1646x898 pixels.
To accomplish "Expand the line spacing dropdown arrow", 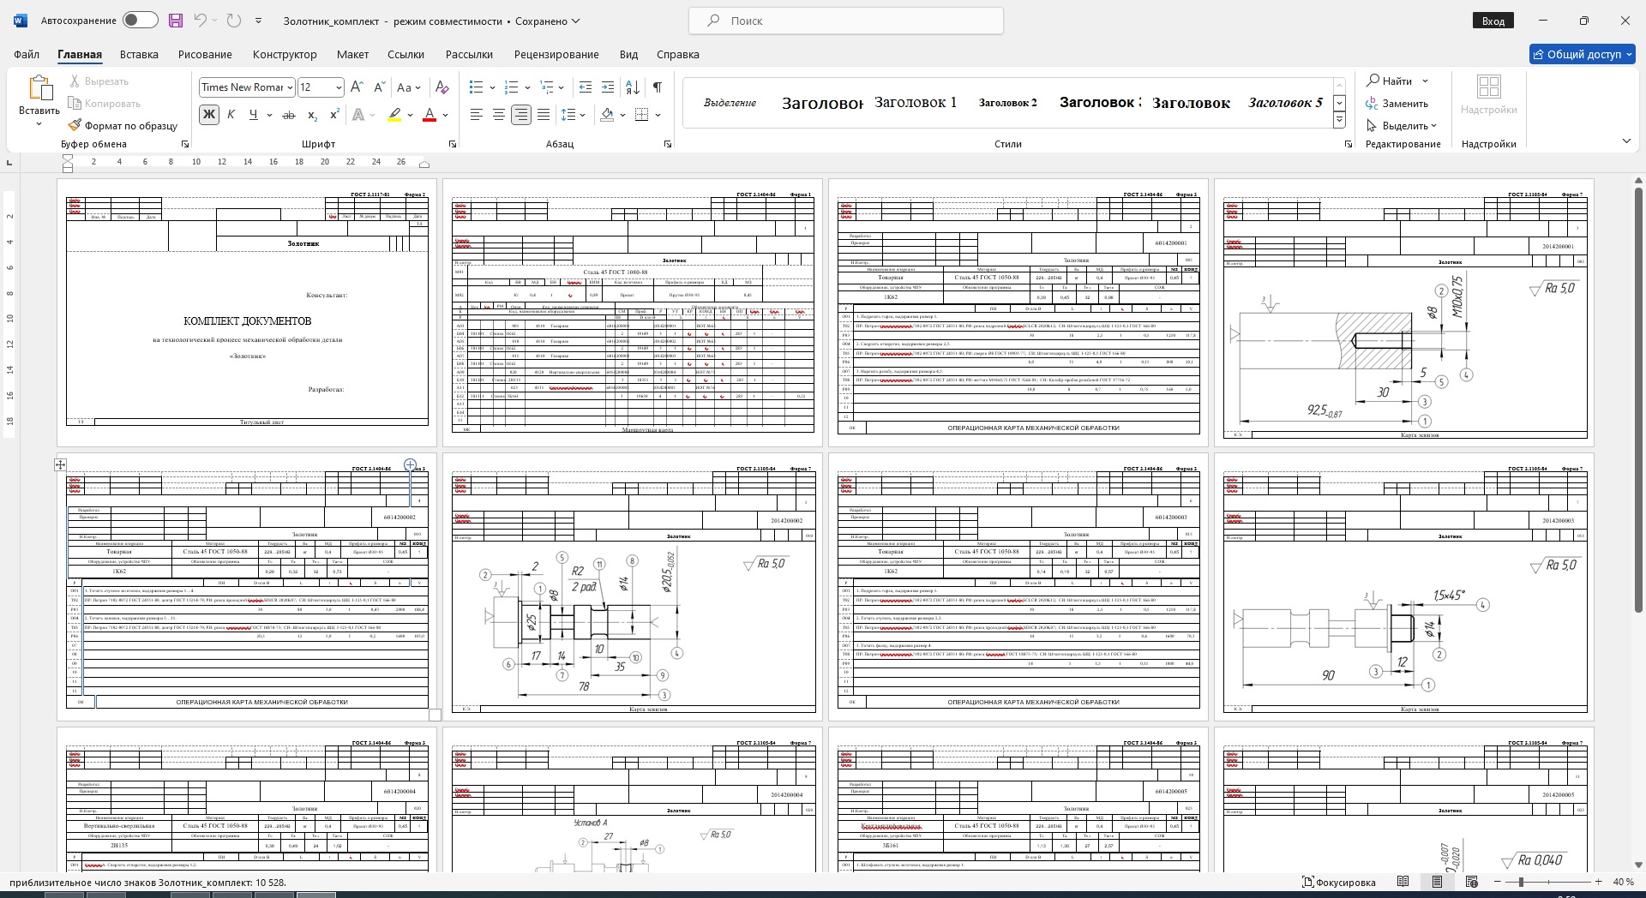I will point(583,115).
